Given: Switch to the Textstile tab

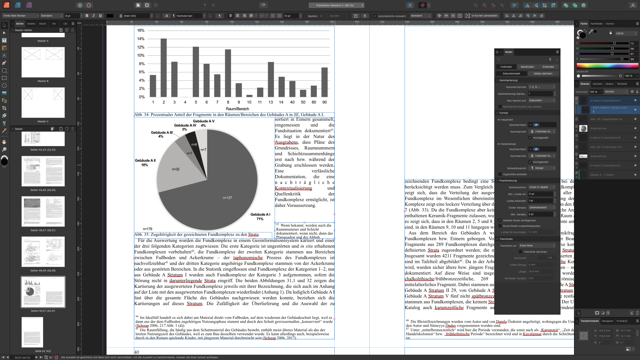Looking at the screenshot, I should (622, 84).
